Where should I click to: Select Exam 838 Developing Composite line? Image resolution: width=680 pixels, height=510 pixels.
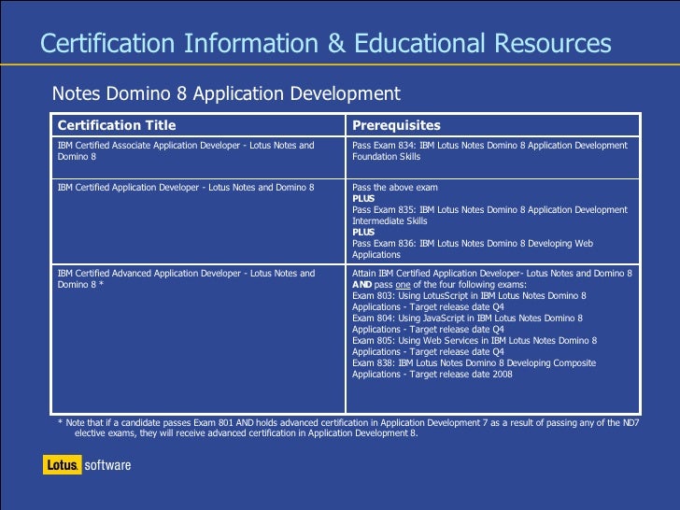click(474, 369)
